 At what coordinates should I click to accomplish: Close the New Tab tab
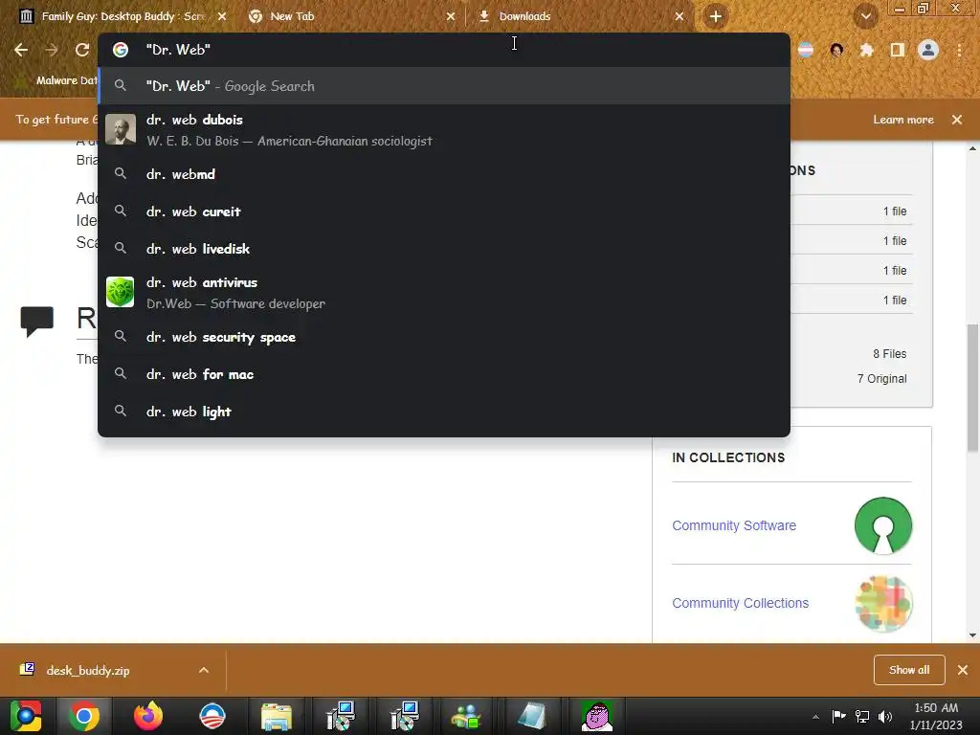point(451,17)
